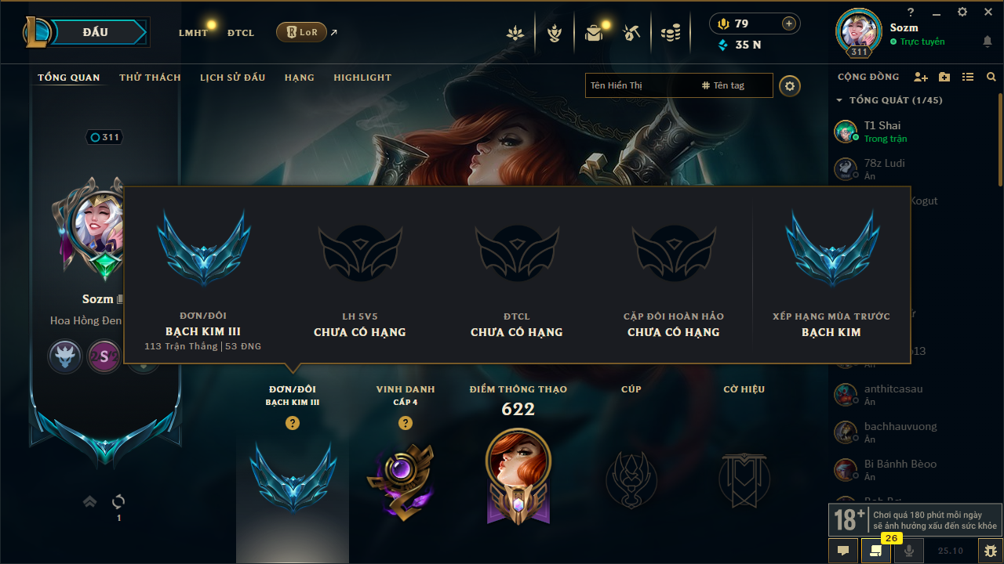Screen dimensions: 1004x564
Task: Open the Loot inventory icon
Action: [x=594, y=33]
